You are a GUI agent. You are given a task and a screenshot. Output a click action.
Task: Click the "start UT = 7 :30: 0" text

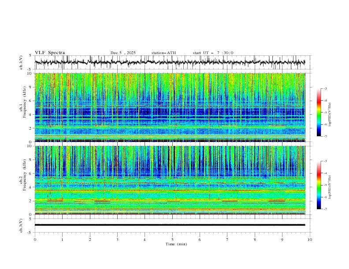tap(213, 53)
